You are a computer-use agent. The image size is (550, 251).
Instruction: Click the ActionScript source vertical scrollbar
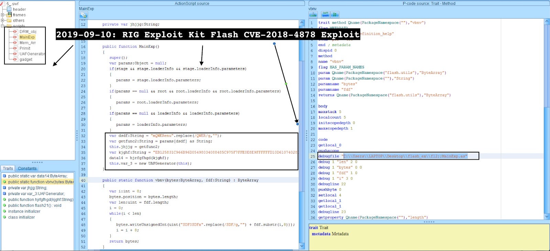(302, 103)
